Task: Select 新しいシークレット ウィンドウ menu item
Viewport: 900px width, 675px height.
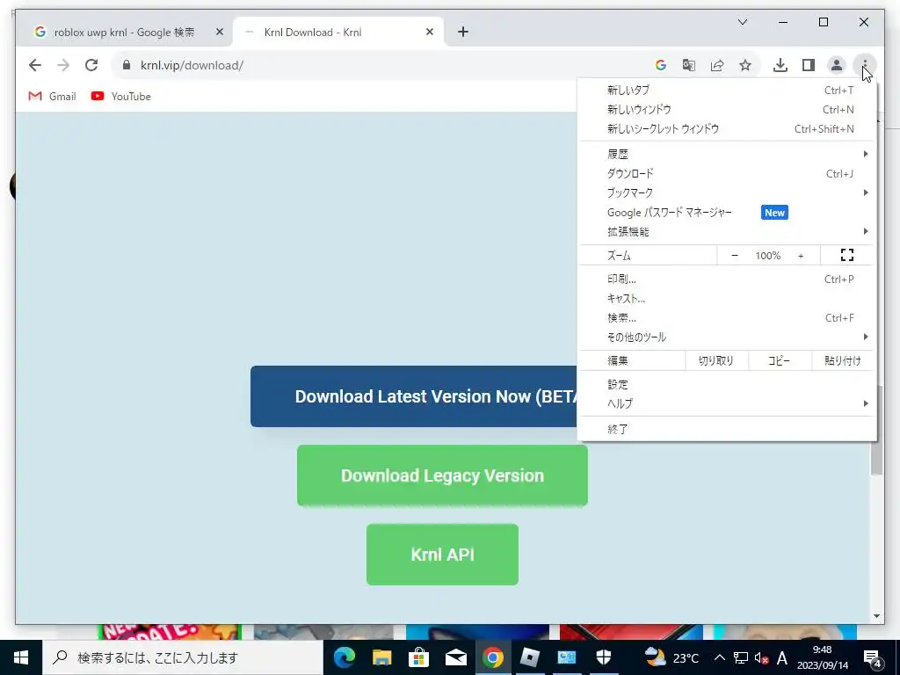Action: (727, 128)
